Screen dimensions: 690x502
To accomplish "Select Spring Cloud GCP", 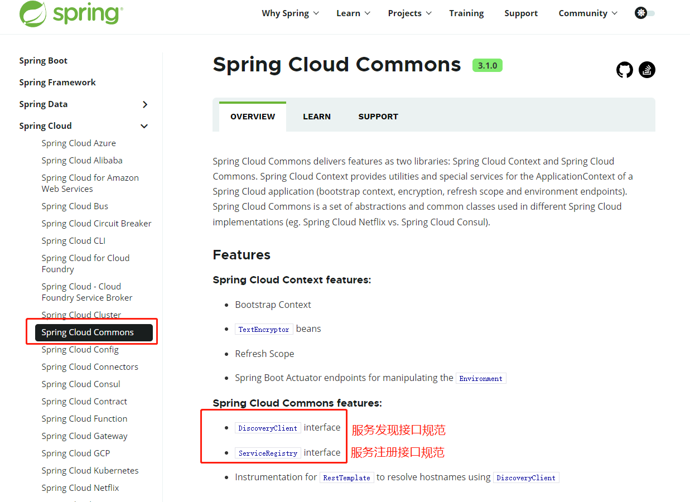I will click(76, 453).
